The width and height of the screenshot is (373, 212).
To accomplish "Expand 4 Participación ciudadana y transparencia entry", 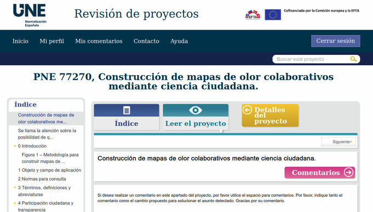I will coord(15,203).
